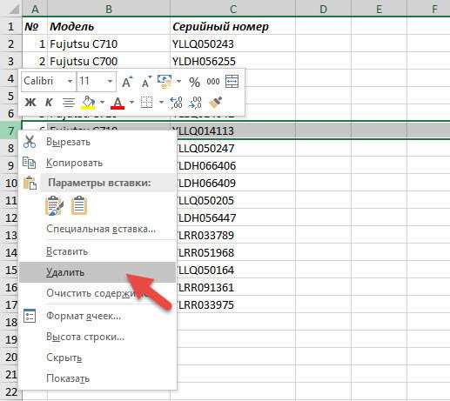Click serial cell ending 050247
The height and width of the screenshot is (401, 450).
pos(236,148)
